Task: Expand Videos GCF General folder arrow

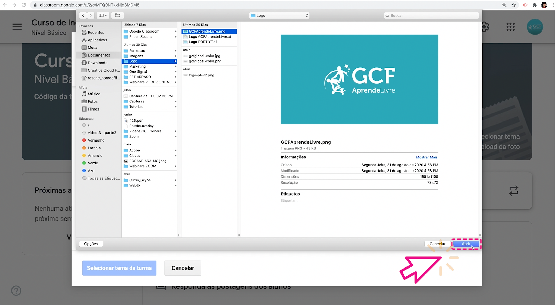Action: point(175,131)
